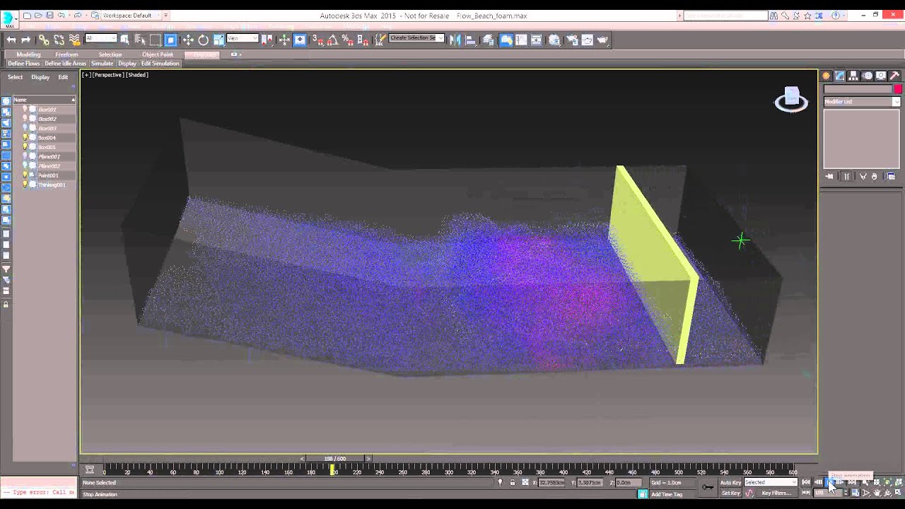Click the object color swatch in command panel
This screenshot has width=905, height=509.
click(x=898, y=89)
